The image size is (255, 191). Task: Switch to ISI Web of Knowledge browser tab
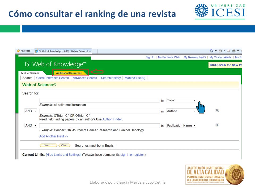coord(63,51)
